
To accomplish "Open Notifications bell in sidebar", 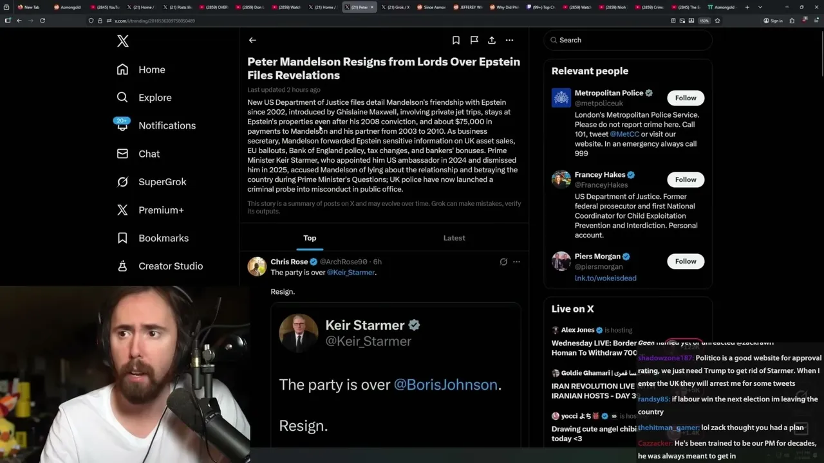I will tap(122, 126).
